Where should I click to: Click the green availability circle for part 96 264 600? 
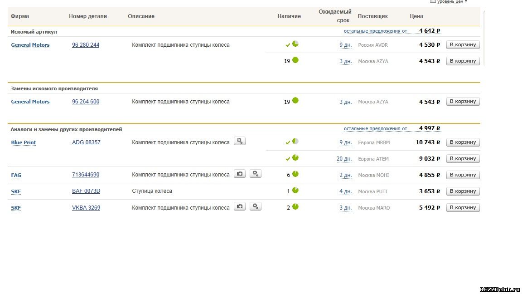tap(295, 100)
